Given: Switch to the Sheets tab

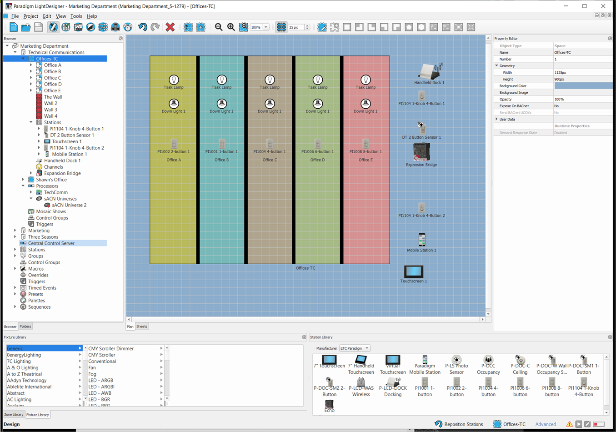Looking at the screenshot, I should point(142,327).
